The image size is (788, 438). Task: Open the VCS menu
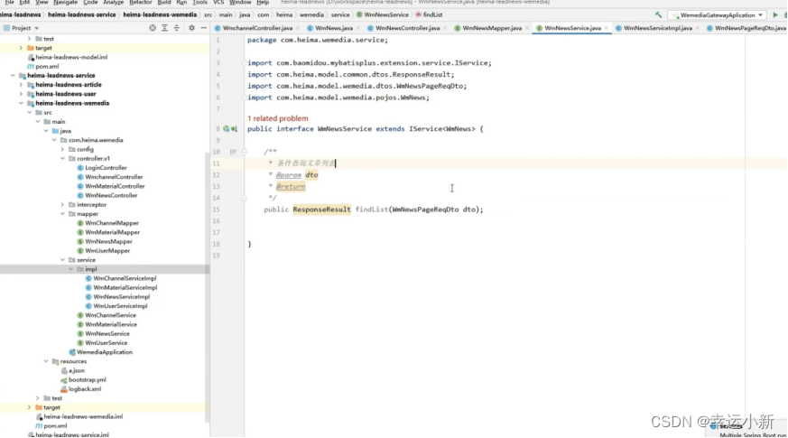pyautogui.click(x=218, y=3)
